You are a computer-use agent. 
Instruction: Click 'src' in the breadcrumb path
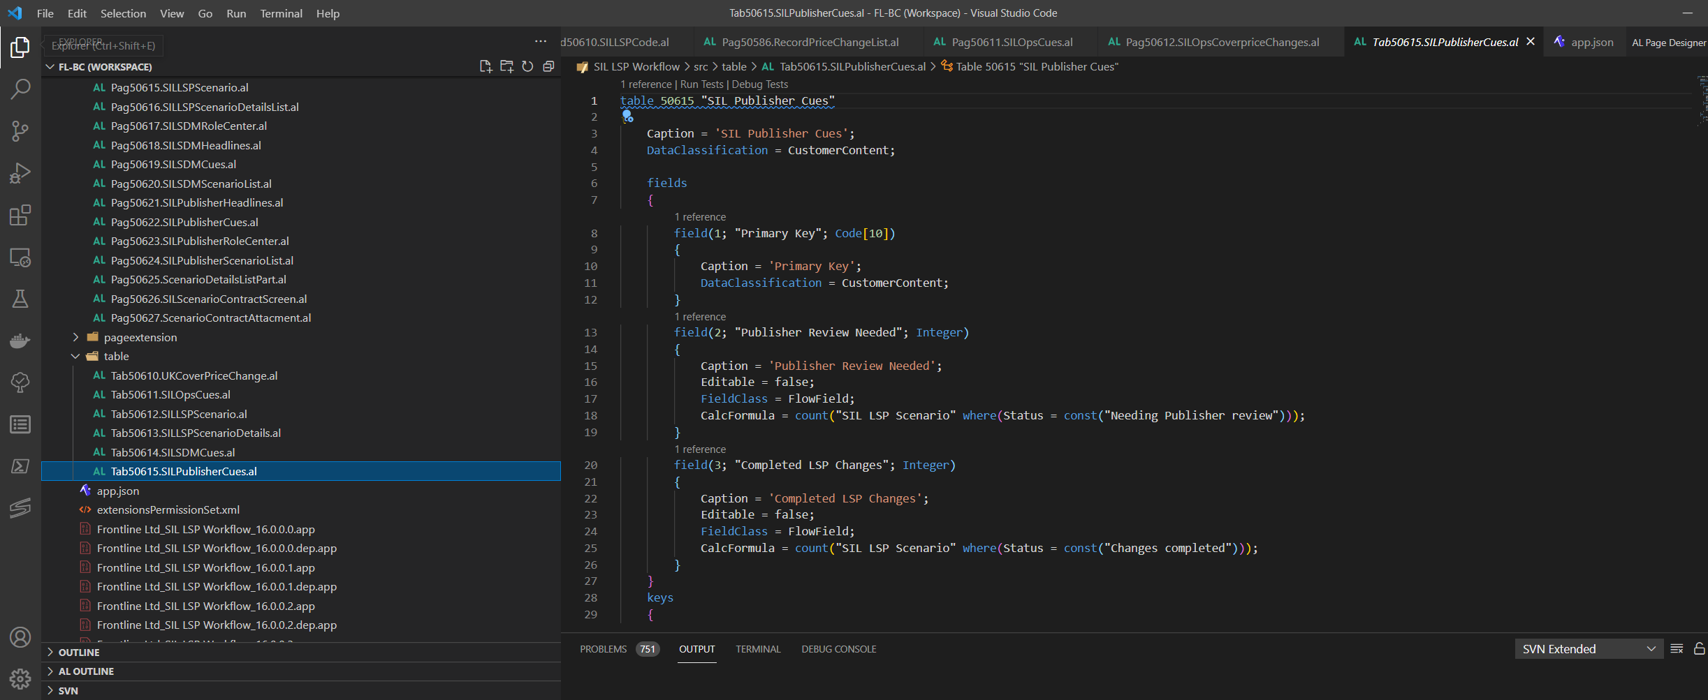coord(701,66)
